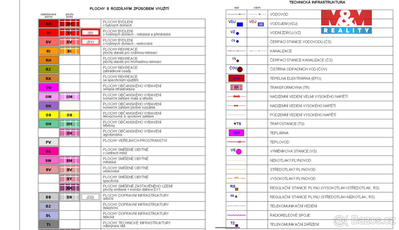
Task: Select the label NÍZKOTLAKÝ PLYNOVOD
Action: pos(290,160)
